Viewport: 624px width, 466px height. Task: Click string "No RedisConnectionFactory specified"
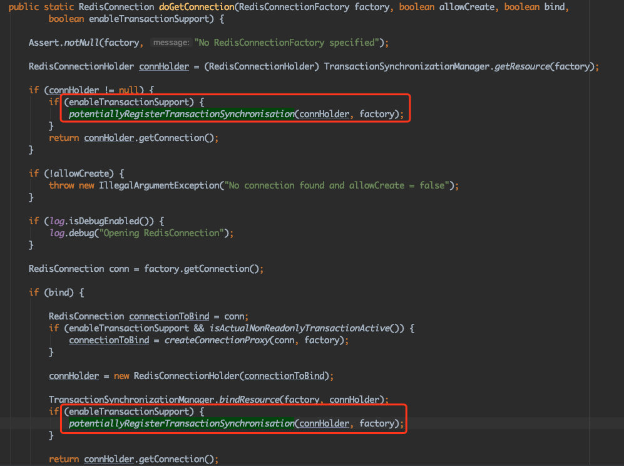point(287,43)
